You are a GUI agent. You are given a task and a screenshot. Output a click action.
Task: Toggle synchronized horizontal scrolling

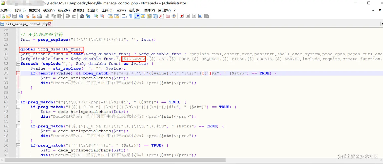click(117, 16)
